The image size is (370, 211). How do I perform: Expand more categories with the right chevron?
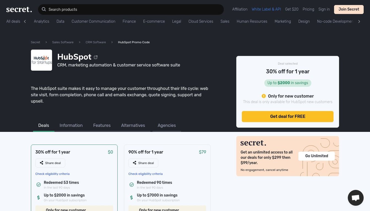coord(359,21)
